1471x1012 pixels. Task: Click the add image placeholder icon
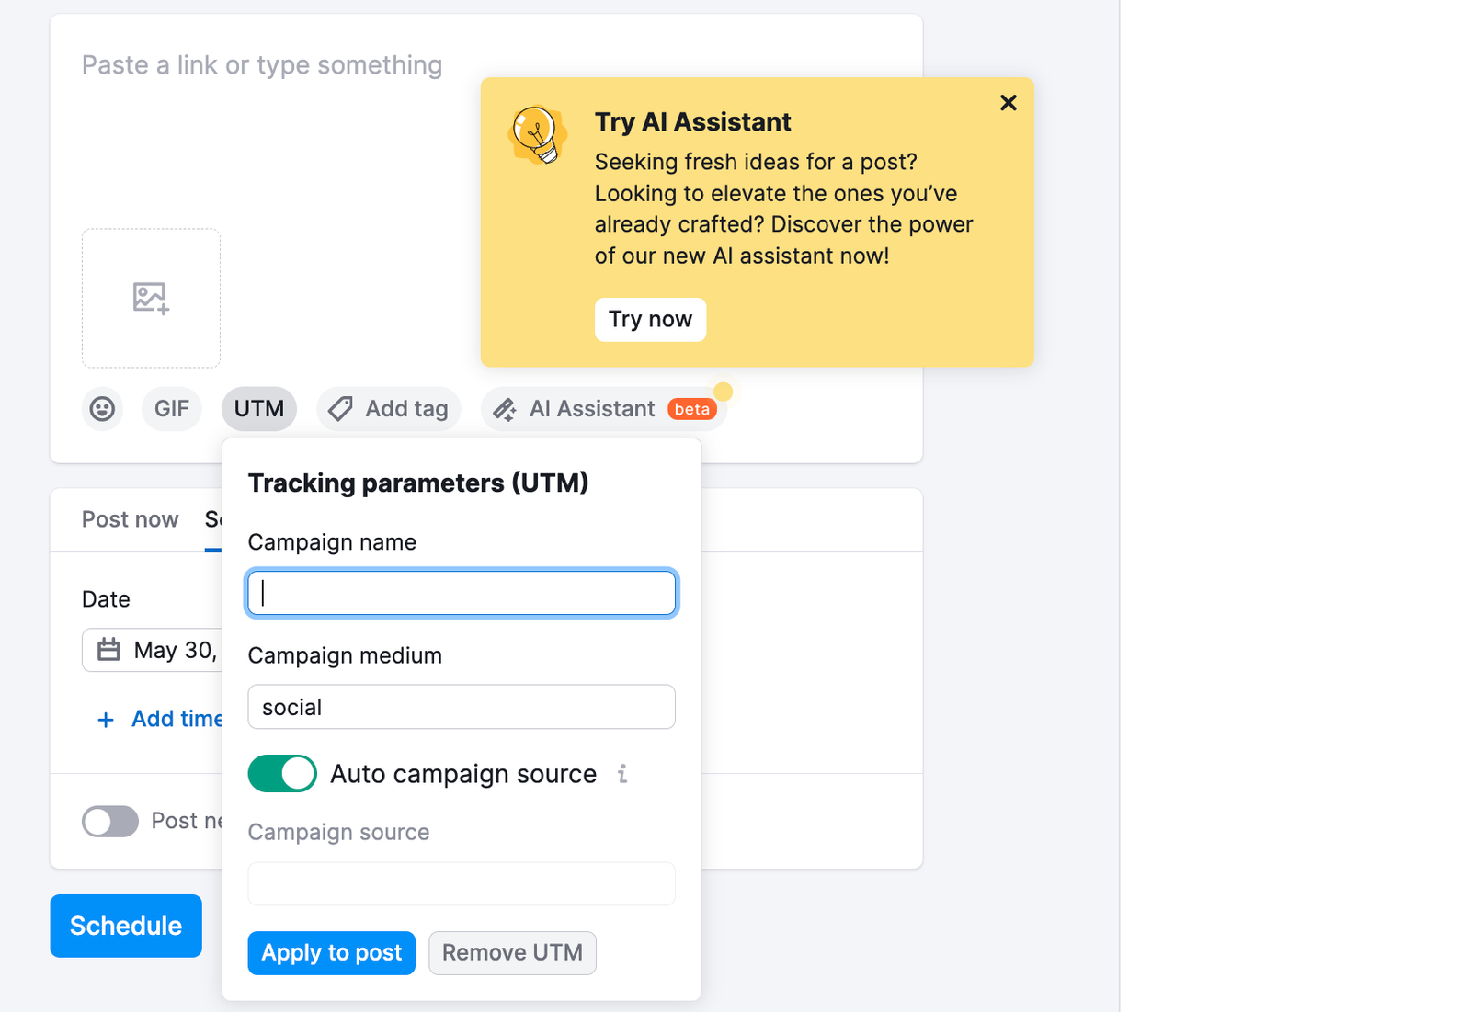point(151,298)
